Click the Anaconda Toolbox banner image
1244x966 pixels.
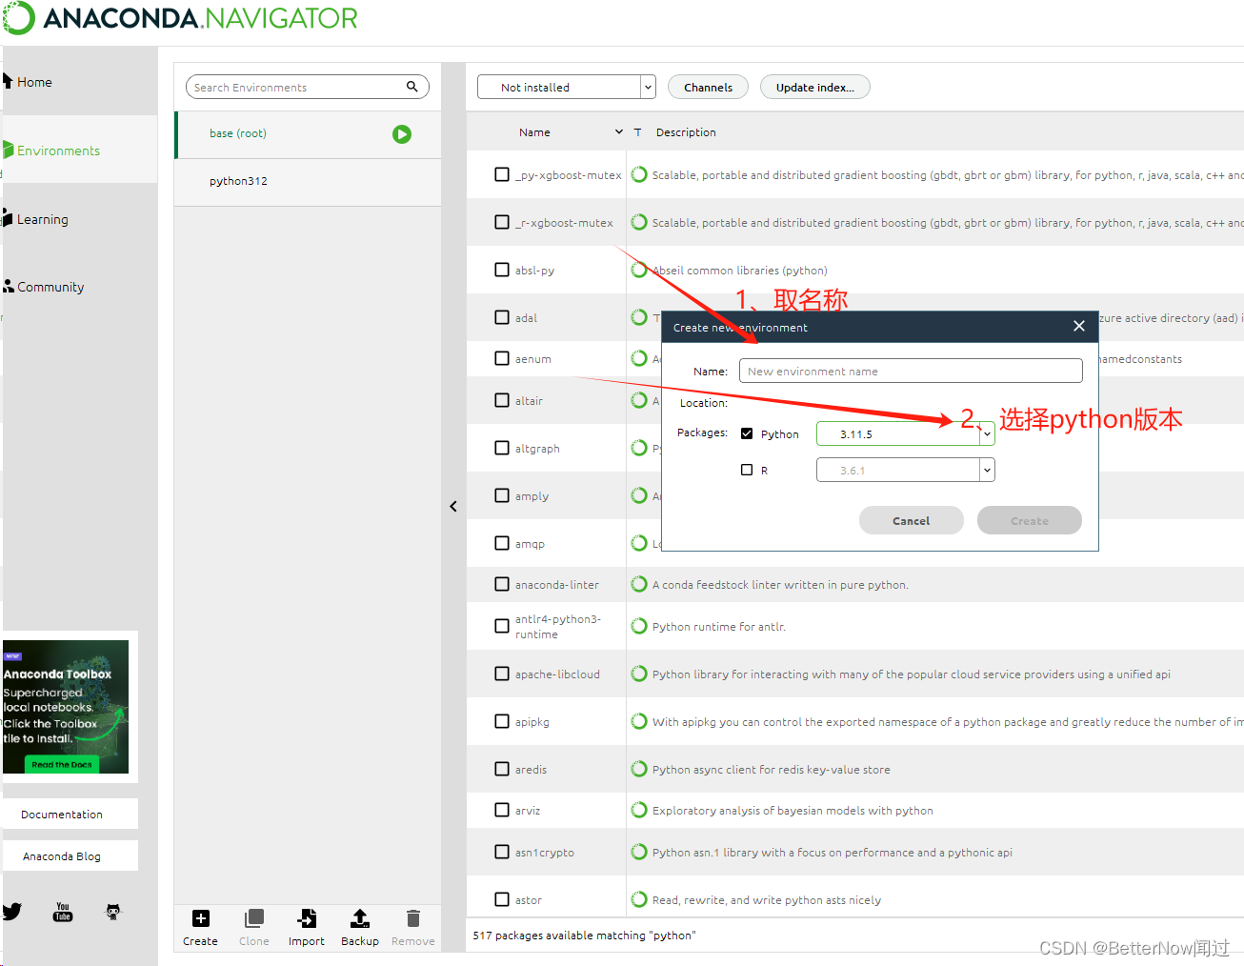(66, 706)
